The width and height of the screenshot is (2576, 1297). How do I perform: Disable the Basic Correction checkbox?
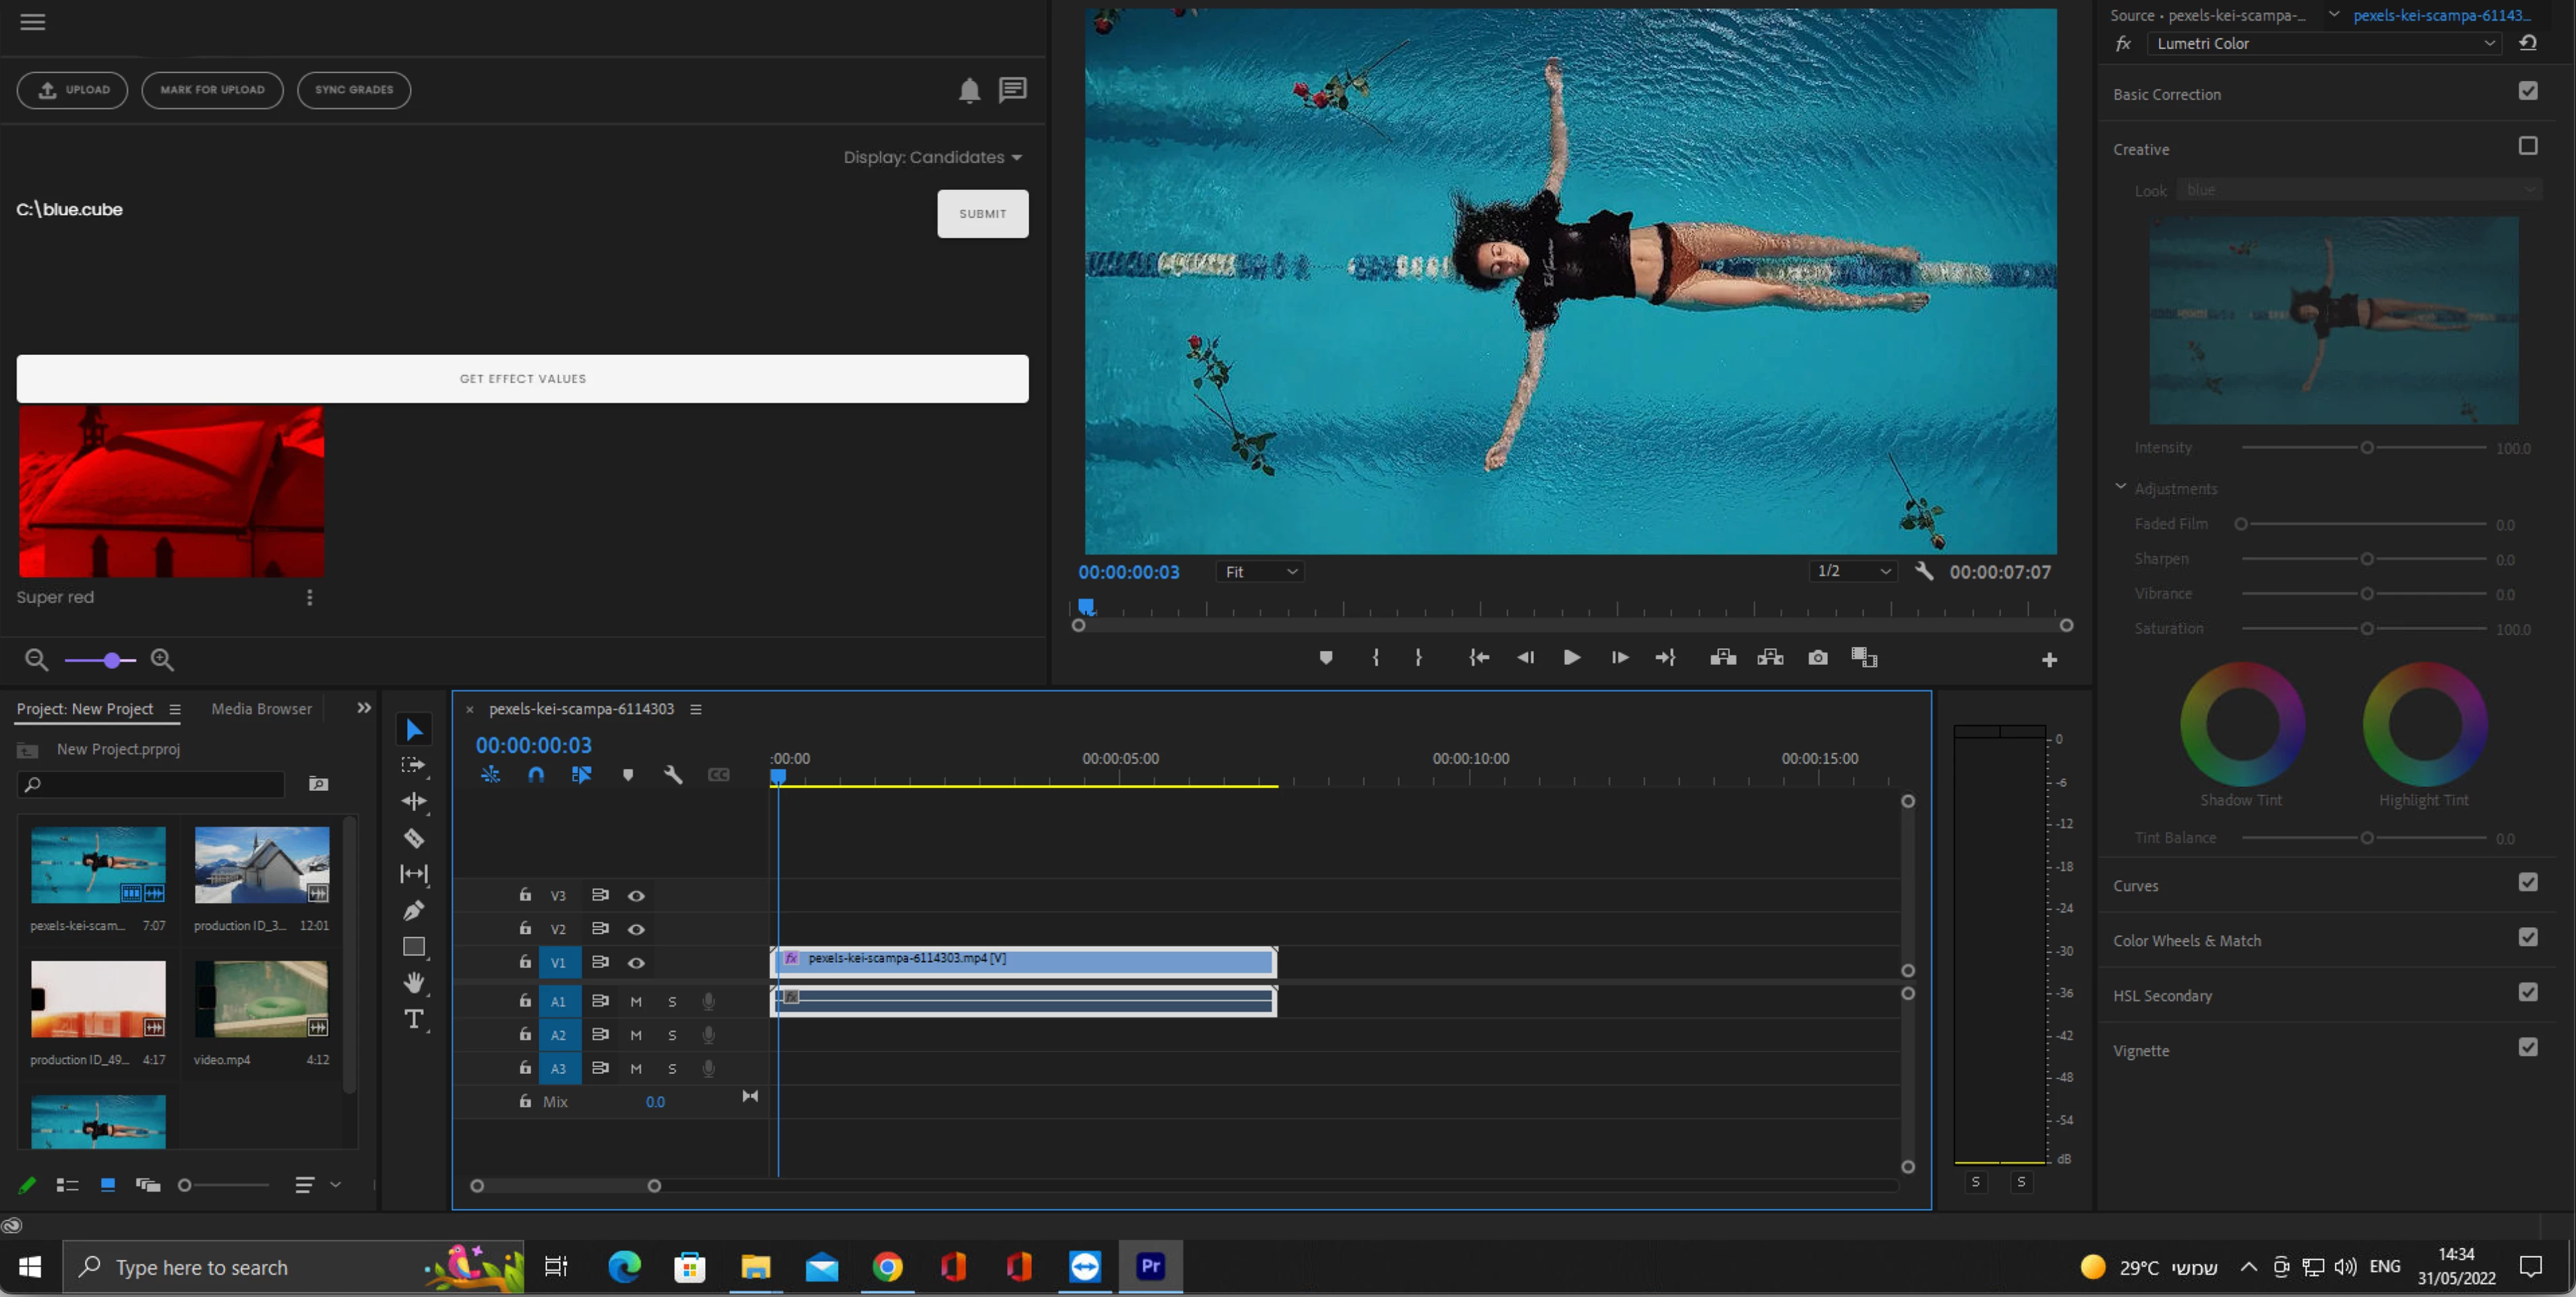[x=2527, y=91]
